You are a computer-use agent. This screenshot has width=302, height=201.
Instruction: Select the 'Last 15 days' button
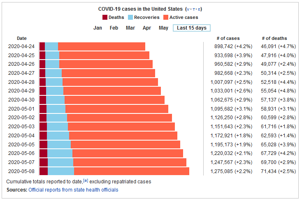point(192,28)
